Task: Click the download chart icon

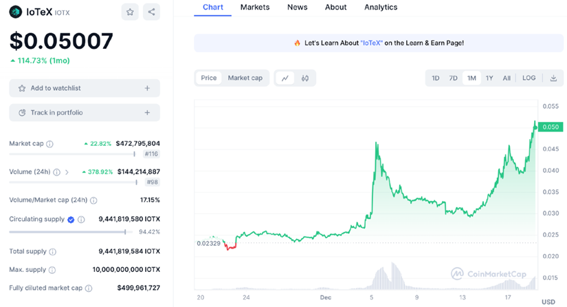Action: coord(553,78)
